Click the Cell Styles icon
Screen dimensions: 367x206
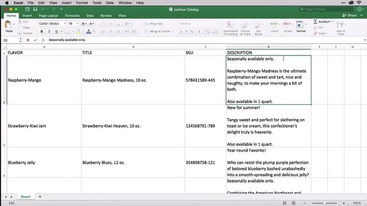click(x=258, y=25)
